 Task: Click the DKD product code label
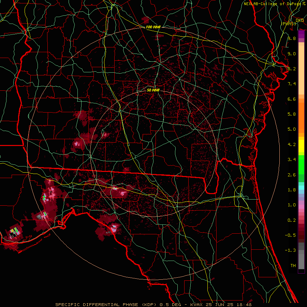point(299,20)
